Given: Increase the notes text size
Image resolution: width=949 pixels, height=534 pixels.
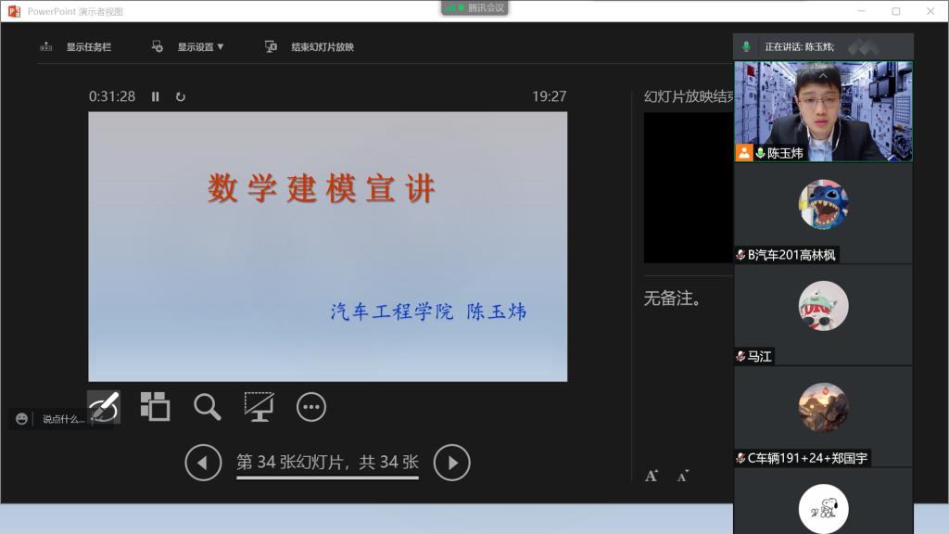Looking at the screenshot, I should click(x=652, y=476).
